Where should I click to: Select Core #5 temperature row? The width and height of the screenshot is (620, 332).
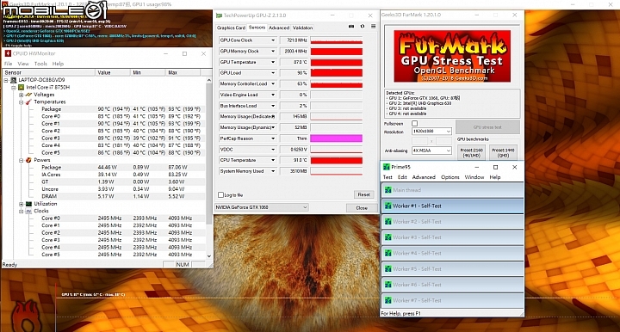pos(104,153)
